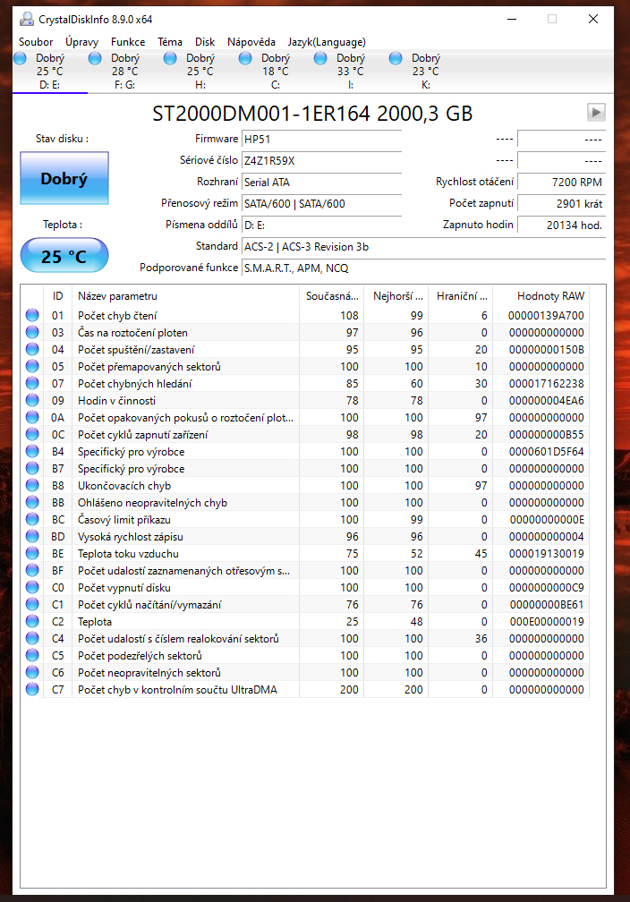Click the 7200 RPM rotation field
This screenshot has height=902, width=630.
[561, 183]
